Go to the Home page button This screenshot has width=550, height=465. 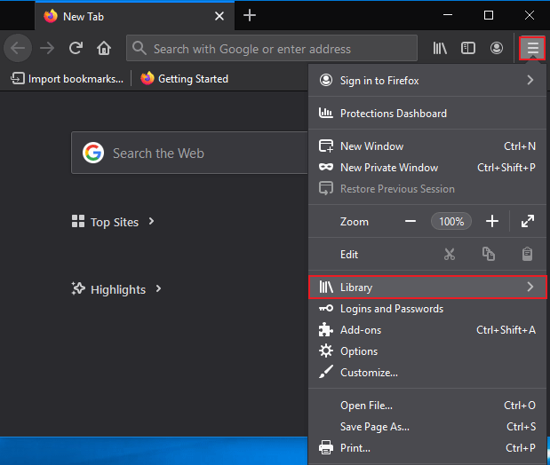tap(104, 48)
